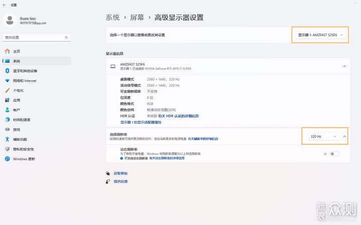Click the back arrow in Settings
The width and height of the screenshot is (361, 225).
click(5, 5)
